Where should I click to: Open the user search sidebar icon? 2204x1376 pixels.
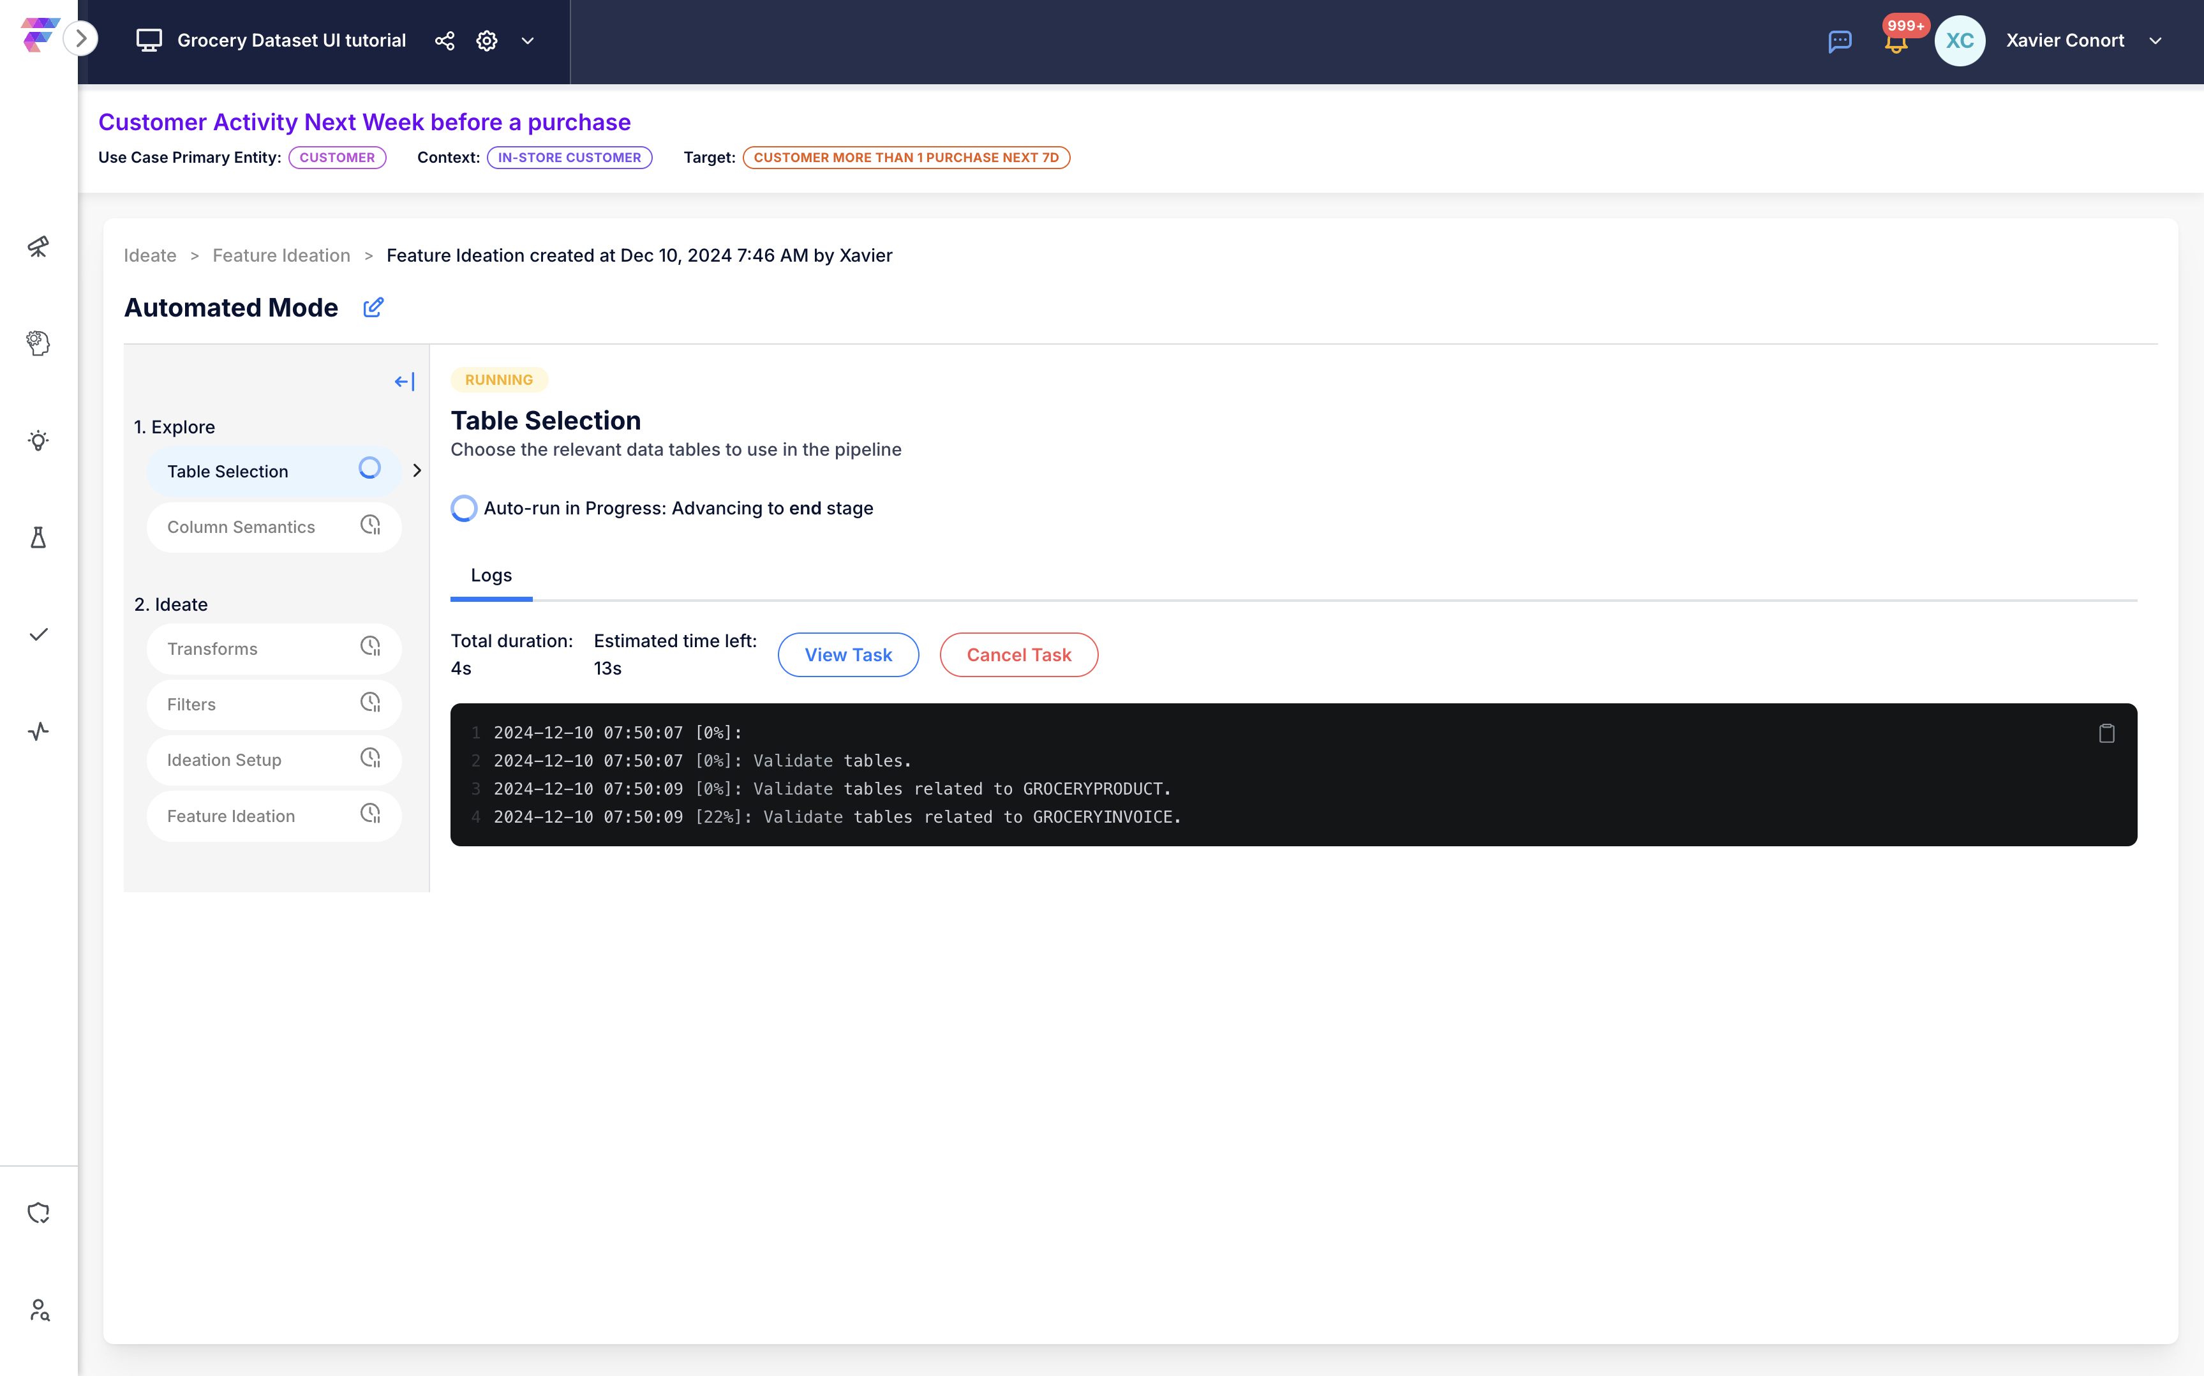39,1310
